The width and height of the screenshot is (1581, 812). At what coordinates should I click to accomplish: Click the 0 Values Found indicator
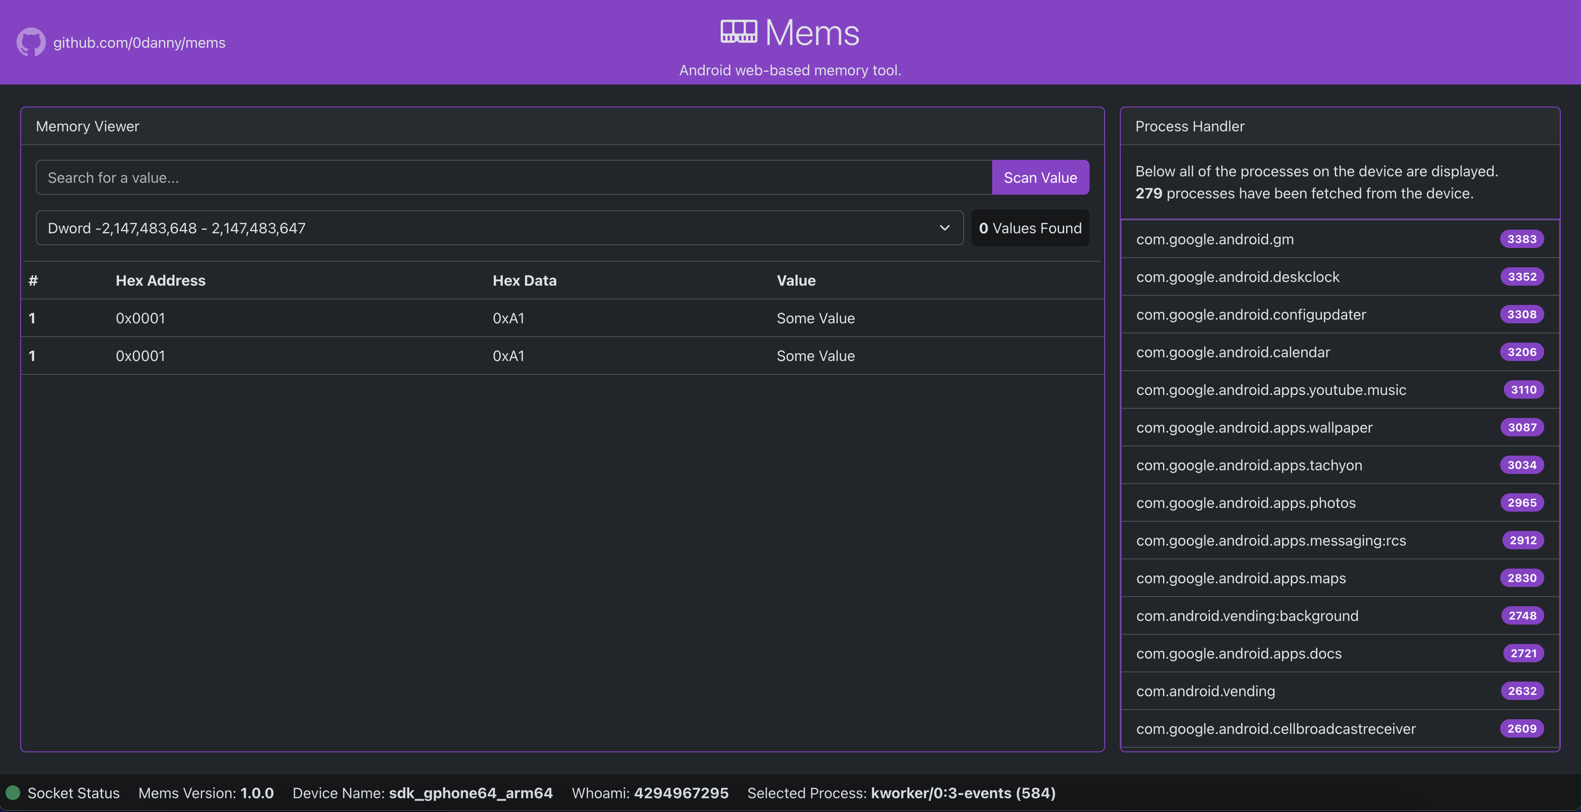tap(1030, 228)
